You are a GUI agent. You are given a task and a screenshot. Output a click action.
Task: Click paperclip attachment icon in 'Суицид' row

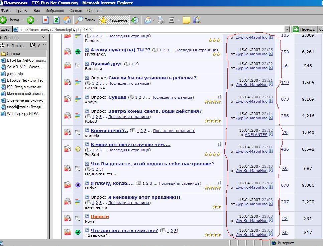(x=219, y=97)
